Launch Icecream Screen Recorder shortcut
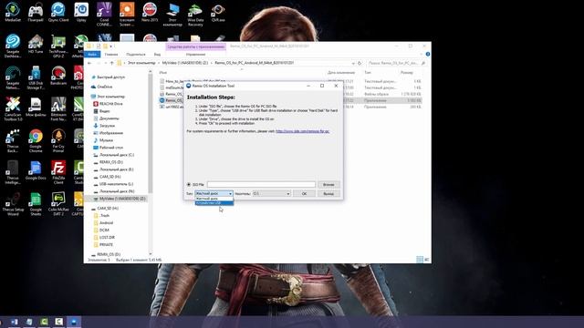The width and height of the screenshot is (584, 328). (x=127, y=15)
